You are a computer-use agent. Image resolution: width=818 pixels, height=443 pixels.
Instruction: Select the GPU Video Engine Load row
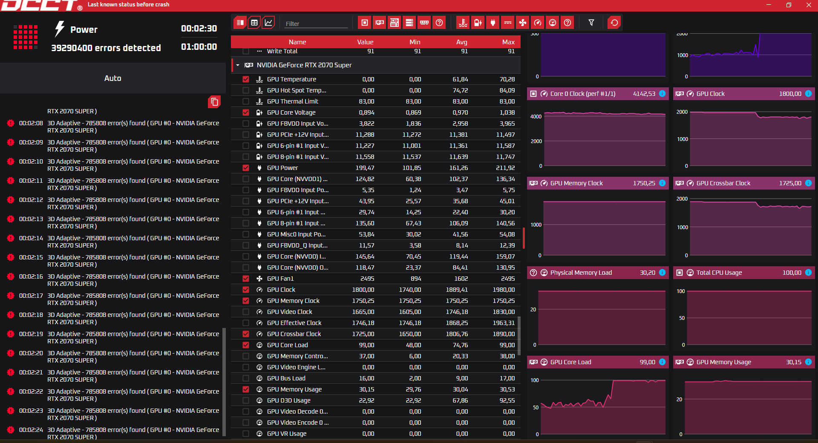[x=376, y=367]
